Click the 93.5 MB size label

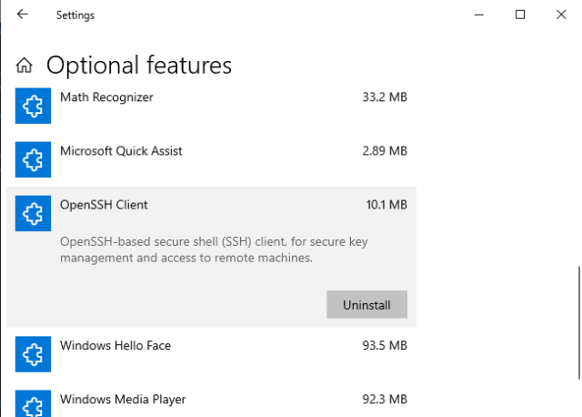point(384,346)
